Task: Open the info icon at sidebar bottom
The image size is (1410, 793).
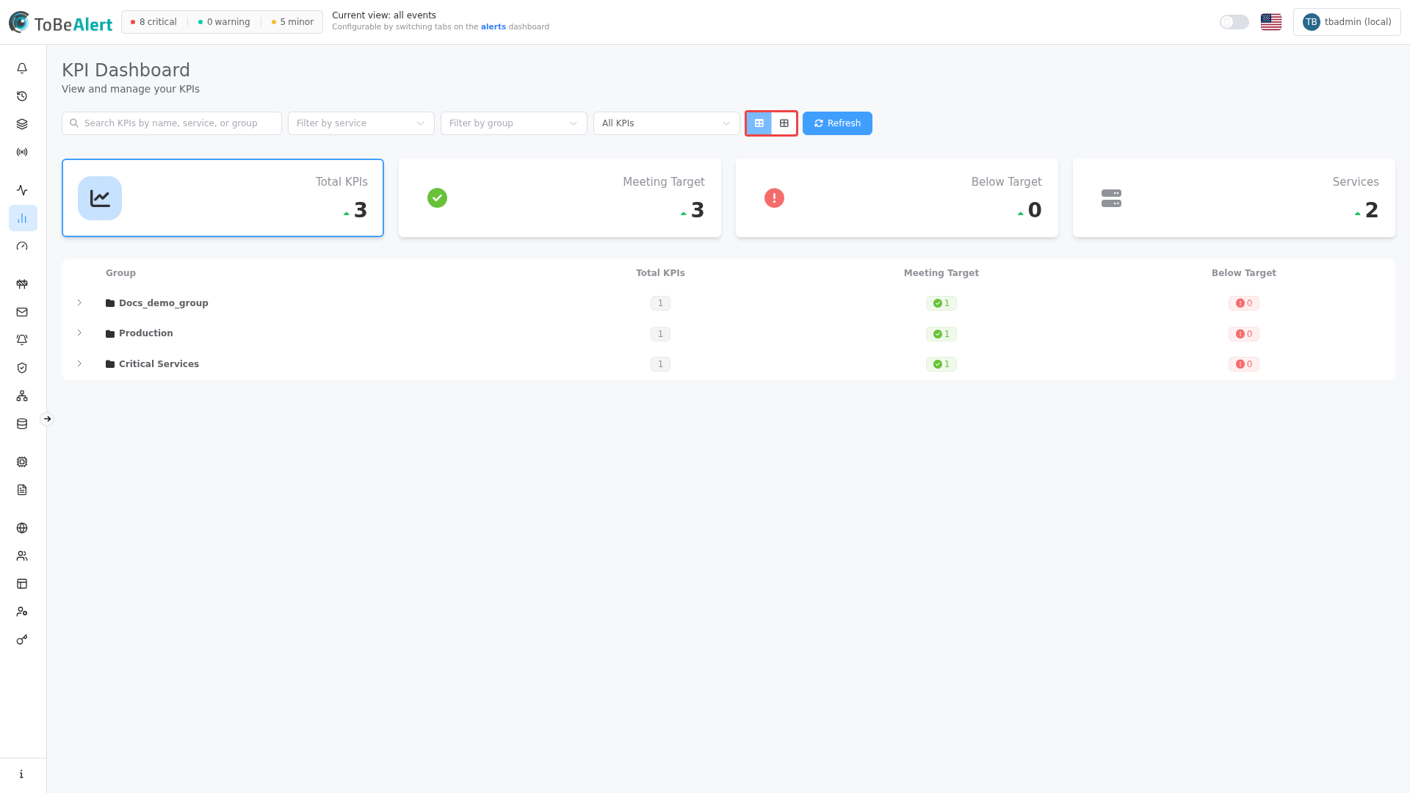Action: [x=22, y=774]
